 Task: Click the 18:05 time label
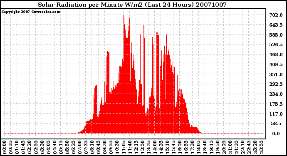tap(199, 148)
